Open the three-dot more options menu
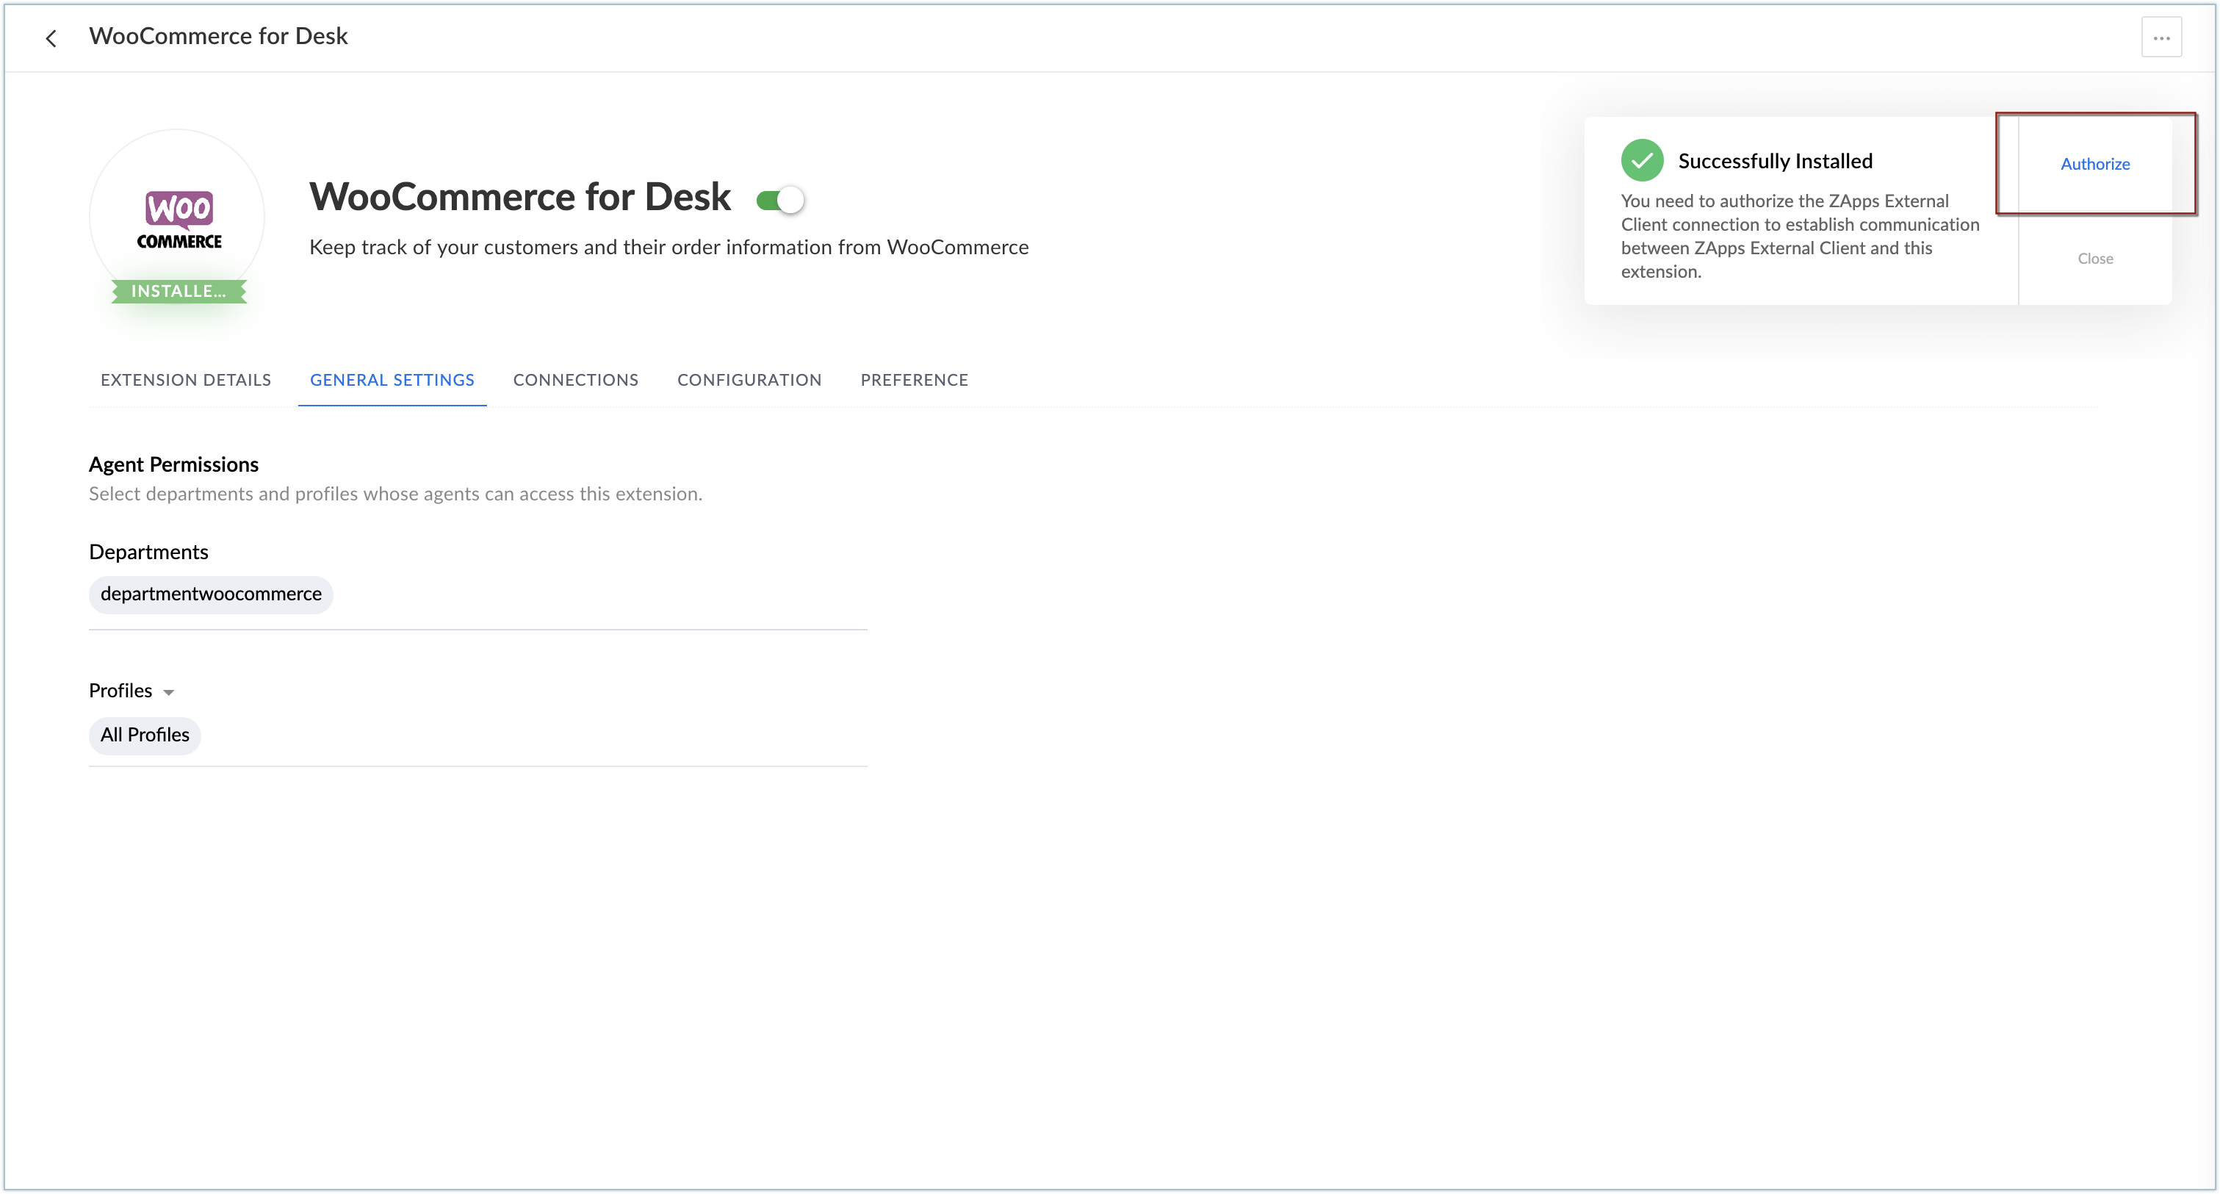This screenshot has height=1194, width=2220. coord(2160,38)
